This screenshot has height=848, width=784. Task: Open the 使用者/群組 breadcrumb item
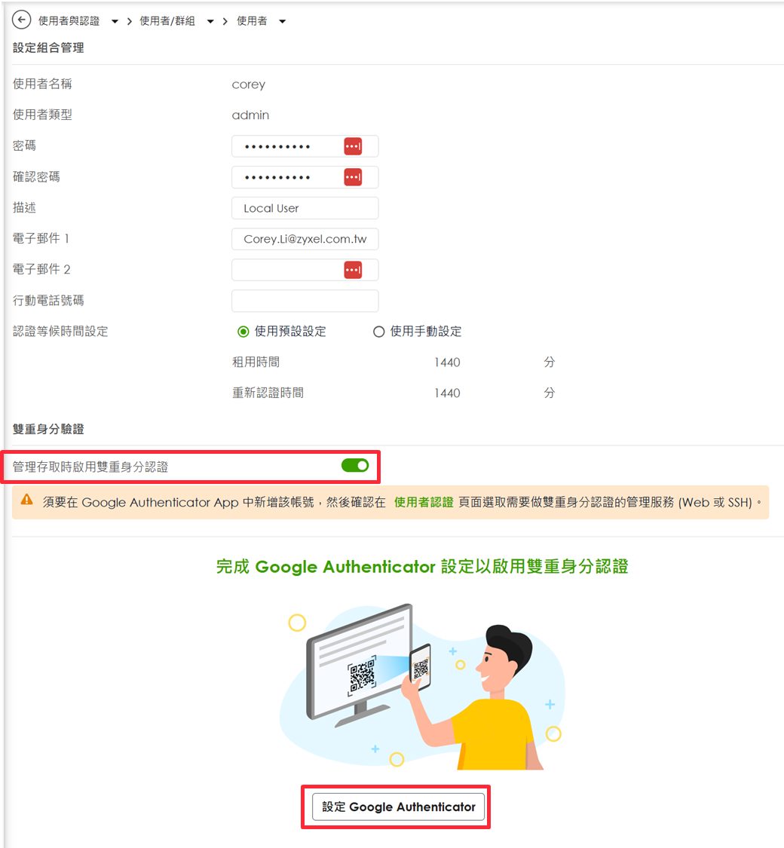[167, 21]
